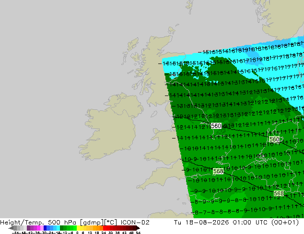The height and width of the screenshot is (234, 304).
Task: Click the '500 hPa' level text
Action: 63,223
